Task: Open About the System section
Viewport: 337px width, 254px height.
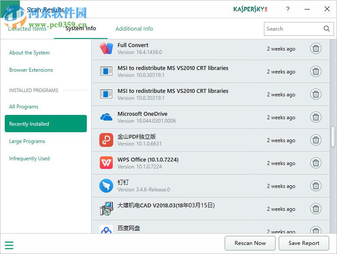Action: [x=29, y=53]
